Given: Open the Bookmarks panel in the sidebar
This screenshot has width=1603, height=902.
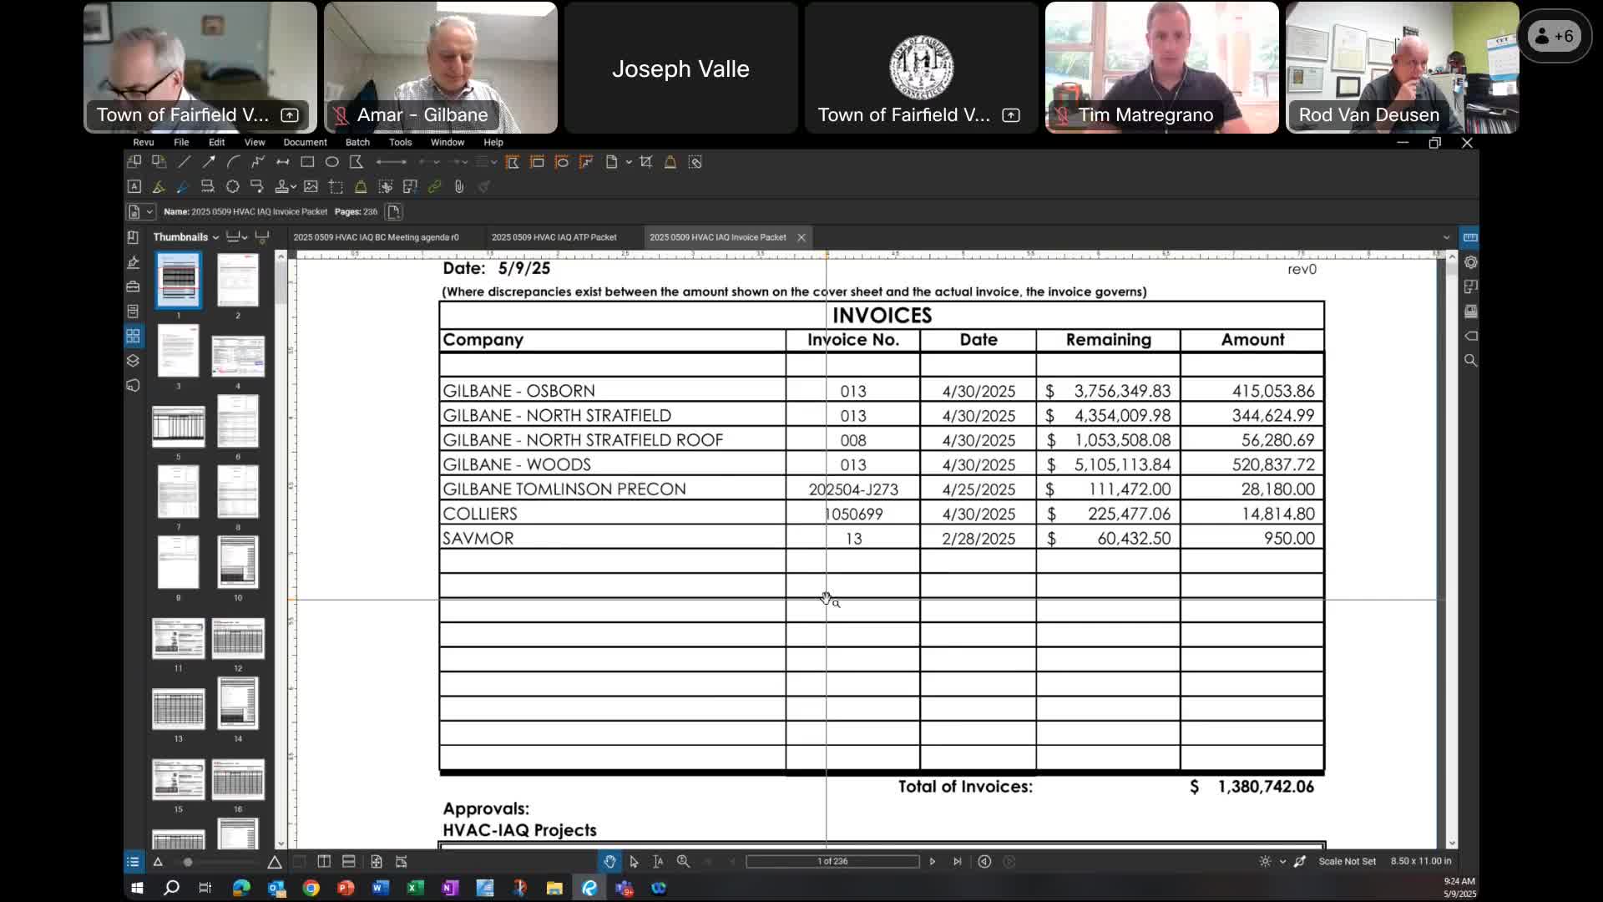Looking at the screenshot, I should [133, 238].
